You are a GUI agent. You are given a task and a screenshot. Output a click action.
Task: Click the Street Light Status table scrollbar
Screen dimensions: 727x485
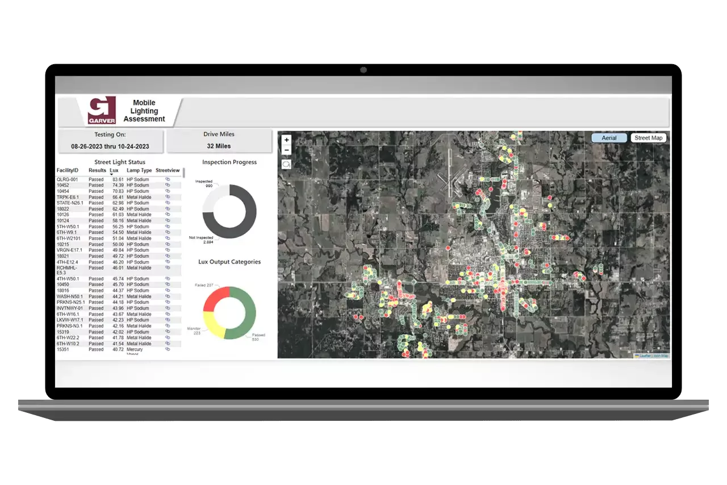(x=183, y=173)
